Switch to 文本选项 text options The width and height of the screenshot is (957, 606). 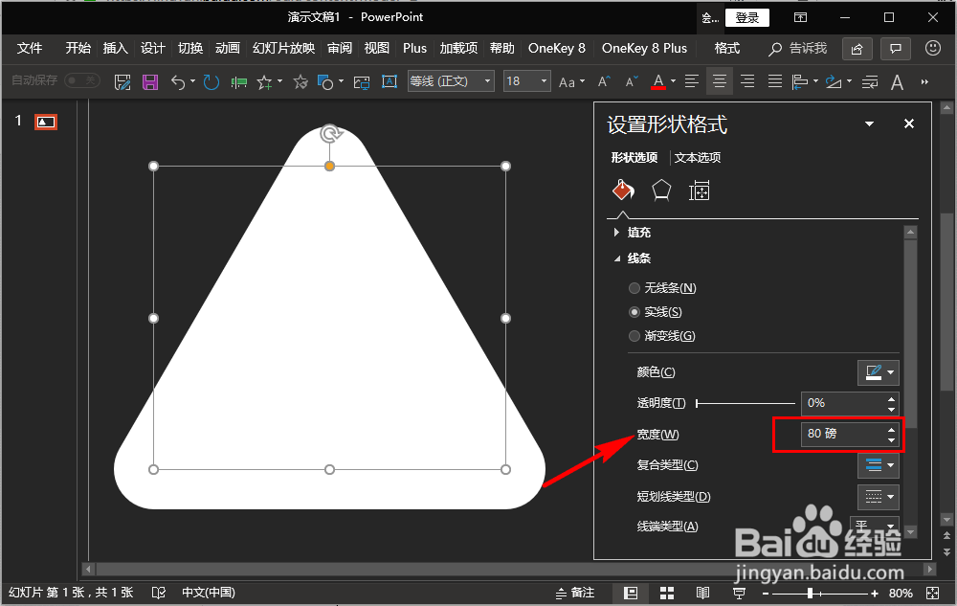[697, 157]
